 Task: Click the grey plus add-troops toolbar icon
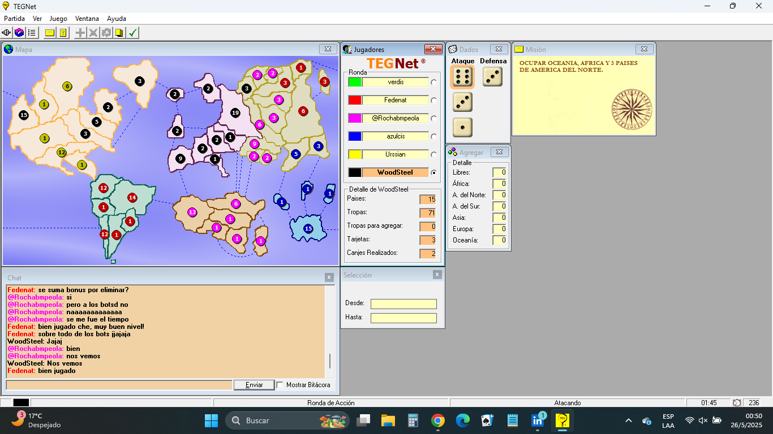81,33
